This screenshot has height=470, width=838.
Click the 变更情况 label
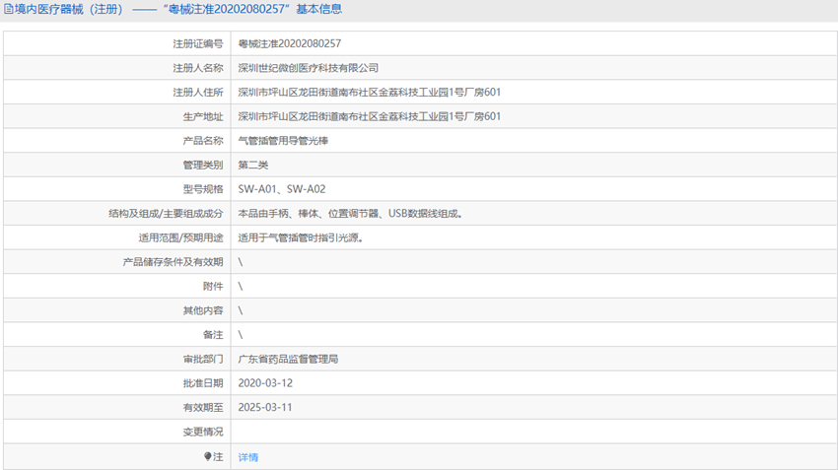(203, 432)
